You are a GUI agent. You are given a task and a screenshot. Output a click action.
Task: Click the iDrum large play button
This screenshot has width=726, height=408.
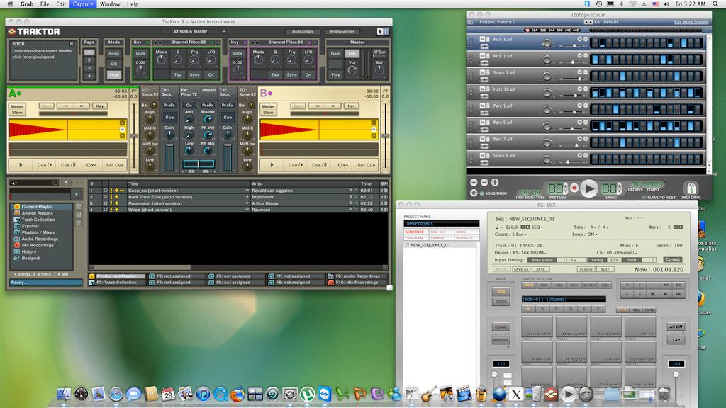pyautogui.click(x=589, y=188)
